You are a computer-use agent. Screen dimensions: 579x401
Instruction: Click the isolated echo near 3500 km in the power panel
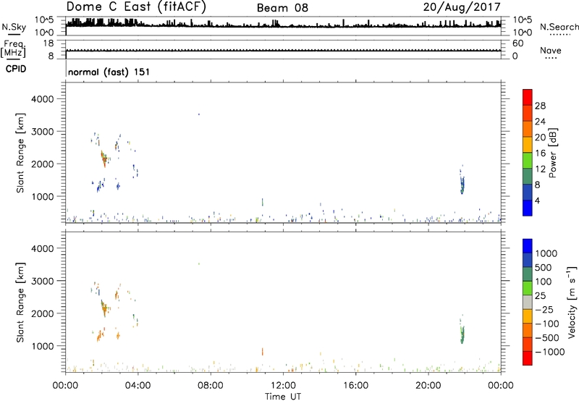click(198, 114)
